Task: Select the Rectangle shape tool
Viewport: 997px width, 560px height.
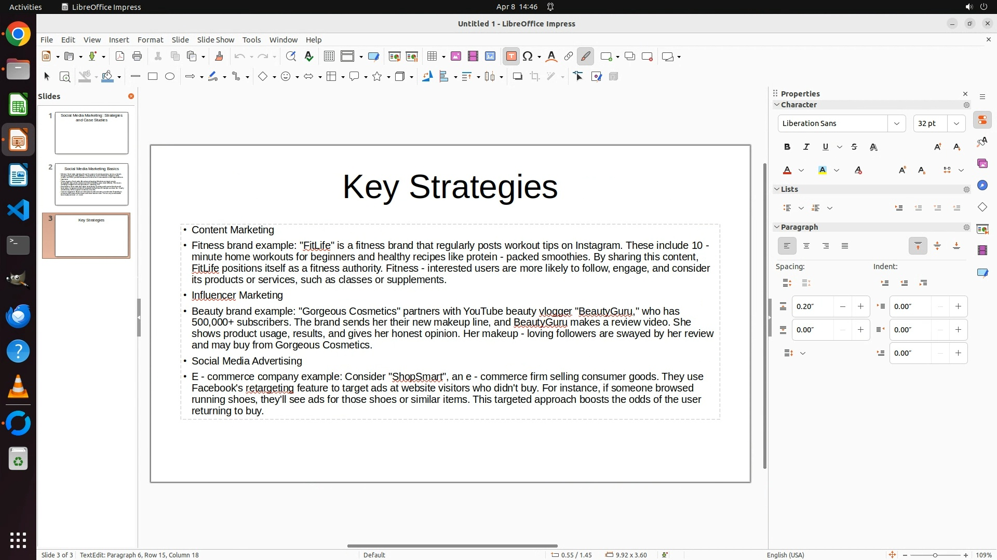Action: pyautogui.click(x=153, y=77)
